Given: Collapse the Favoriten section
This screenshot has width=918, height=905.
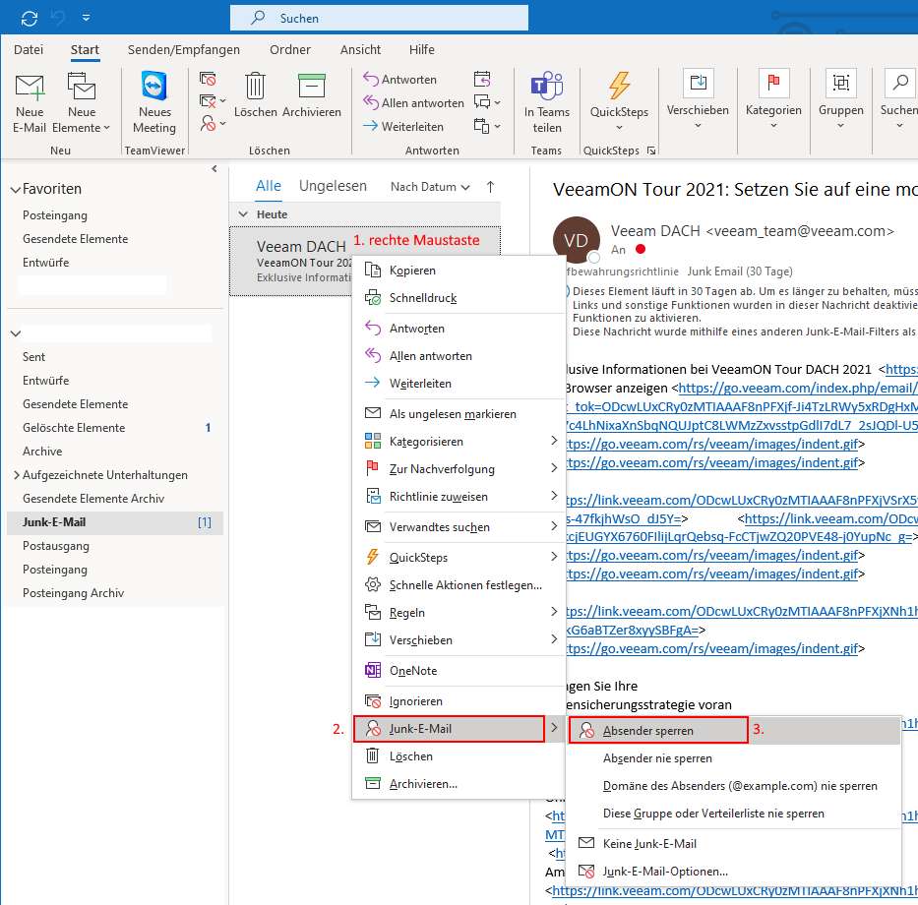Looking at the screenshot, I should coord(16,189).
